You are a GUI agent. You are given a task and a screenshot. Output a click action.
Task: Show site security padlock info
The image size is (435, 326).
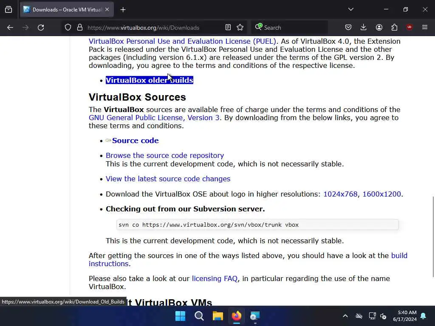(79, 28)
